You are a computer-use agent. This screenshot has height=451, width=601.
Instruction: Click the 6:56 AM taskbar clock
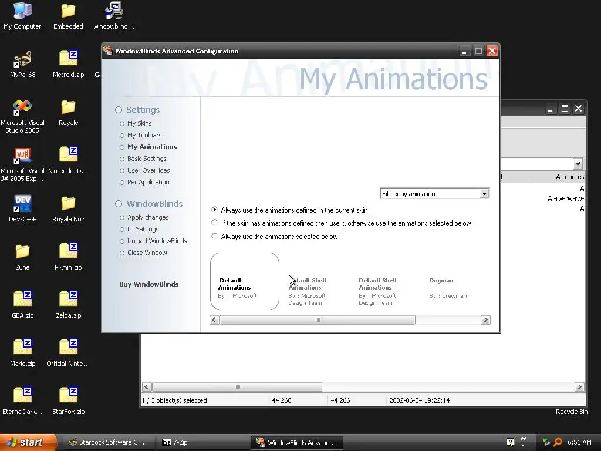[x=579, y=442]
